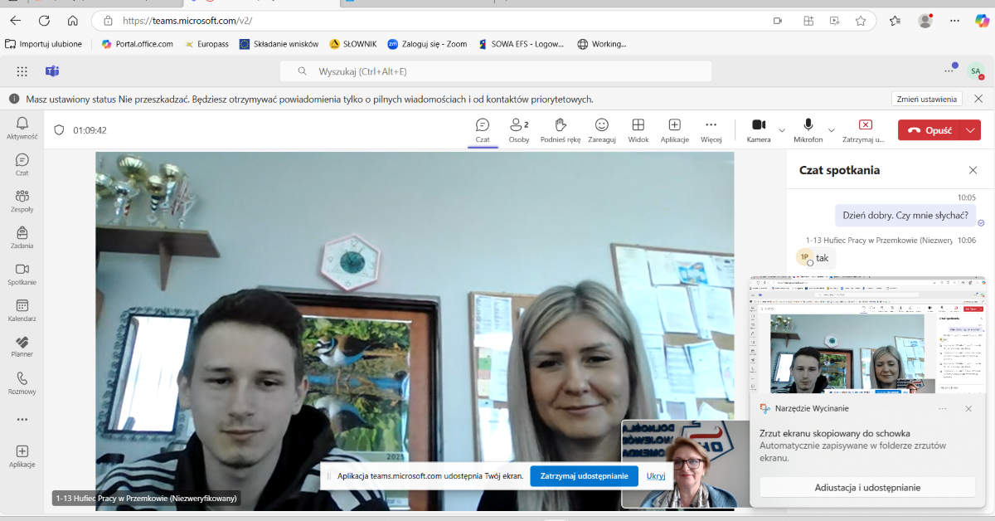Open Aplikacje in the meeting toolbar
995x521 pixels.
675,130
